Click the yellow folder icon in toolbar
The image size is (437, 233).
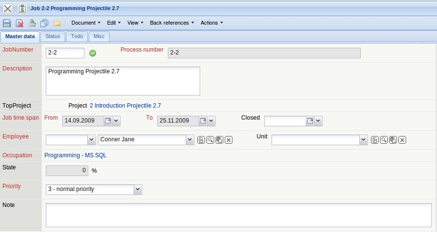pyautogui.click(x=57, y=23)
